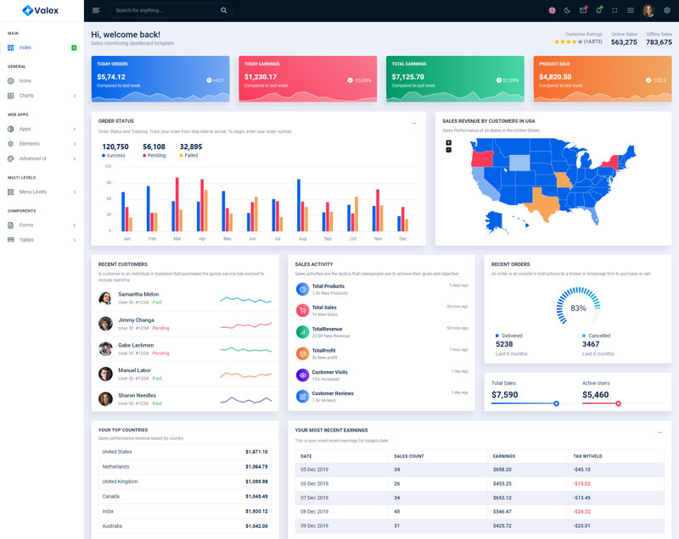The width and height of the screenshot is (679, 539).
Task: Zoom in on the USA map
Action: (x=448, y=142)
